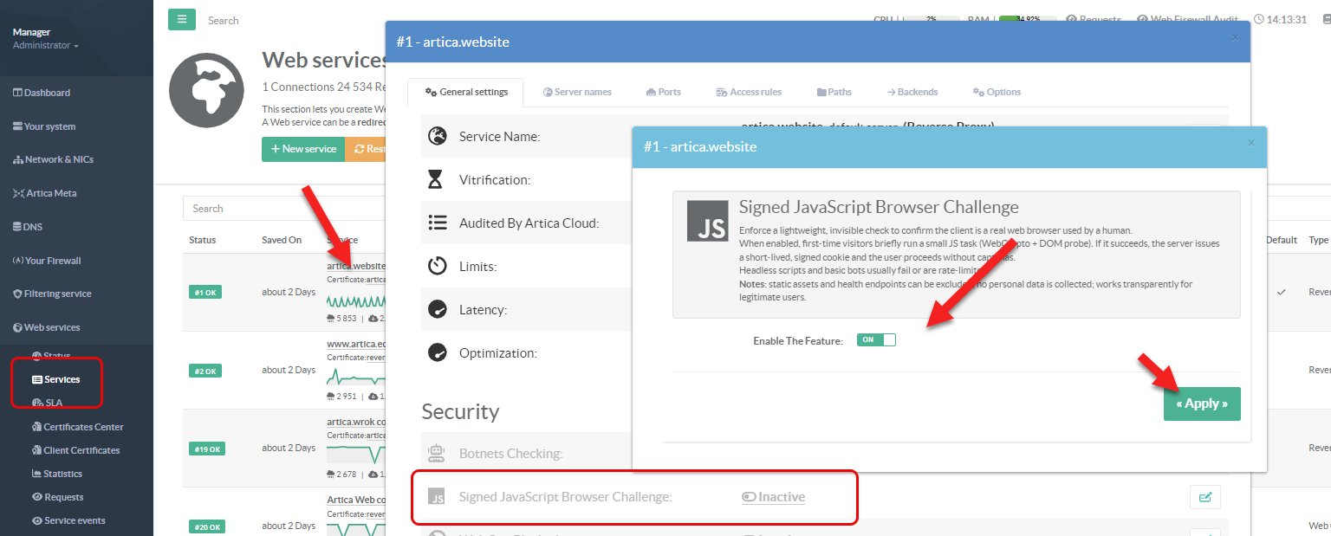Click the hamburger menu icon
Viewport: 1331px width, 536px height.
coord(181,20)
